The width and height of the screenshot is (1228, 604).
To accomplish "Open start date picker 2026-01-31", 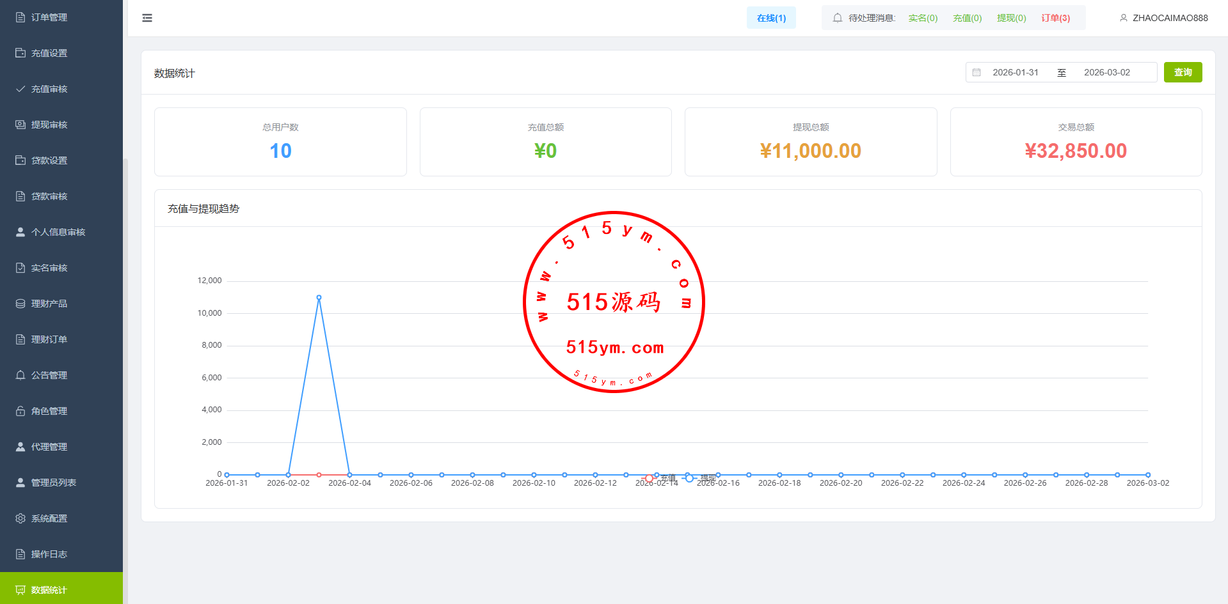I will tap(1015, 73).
